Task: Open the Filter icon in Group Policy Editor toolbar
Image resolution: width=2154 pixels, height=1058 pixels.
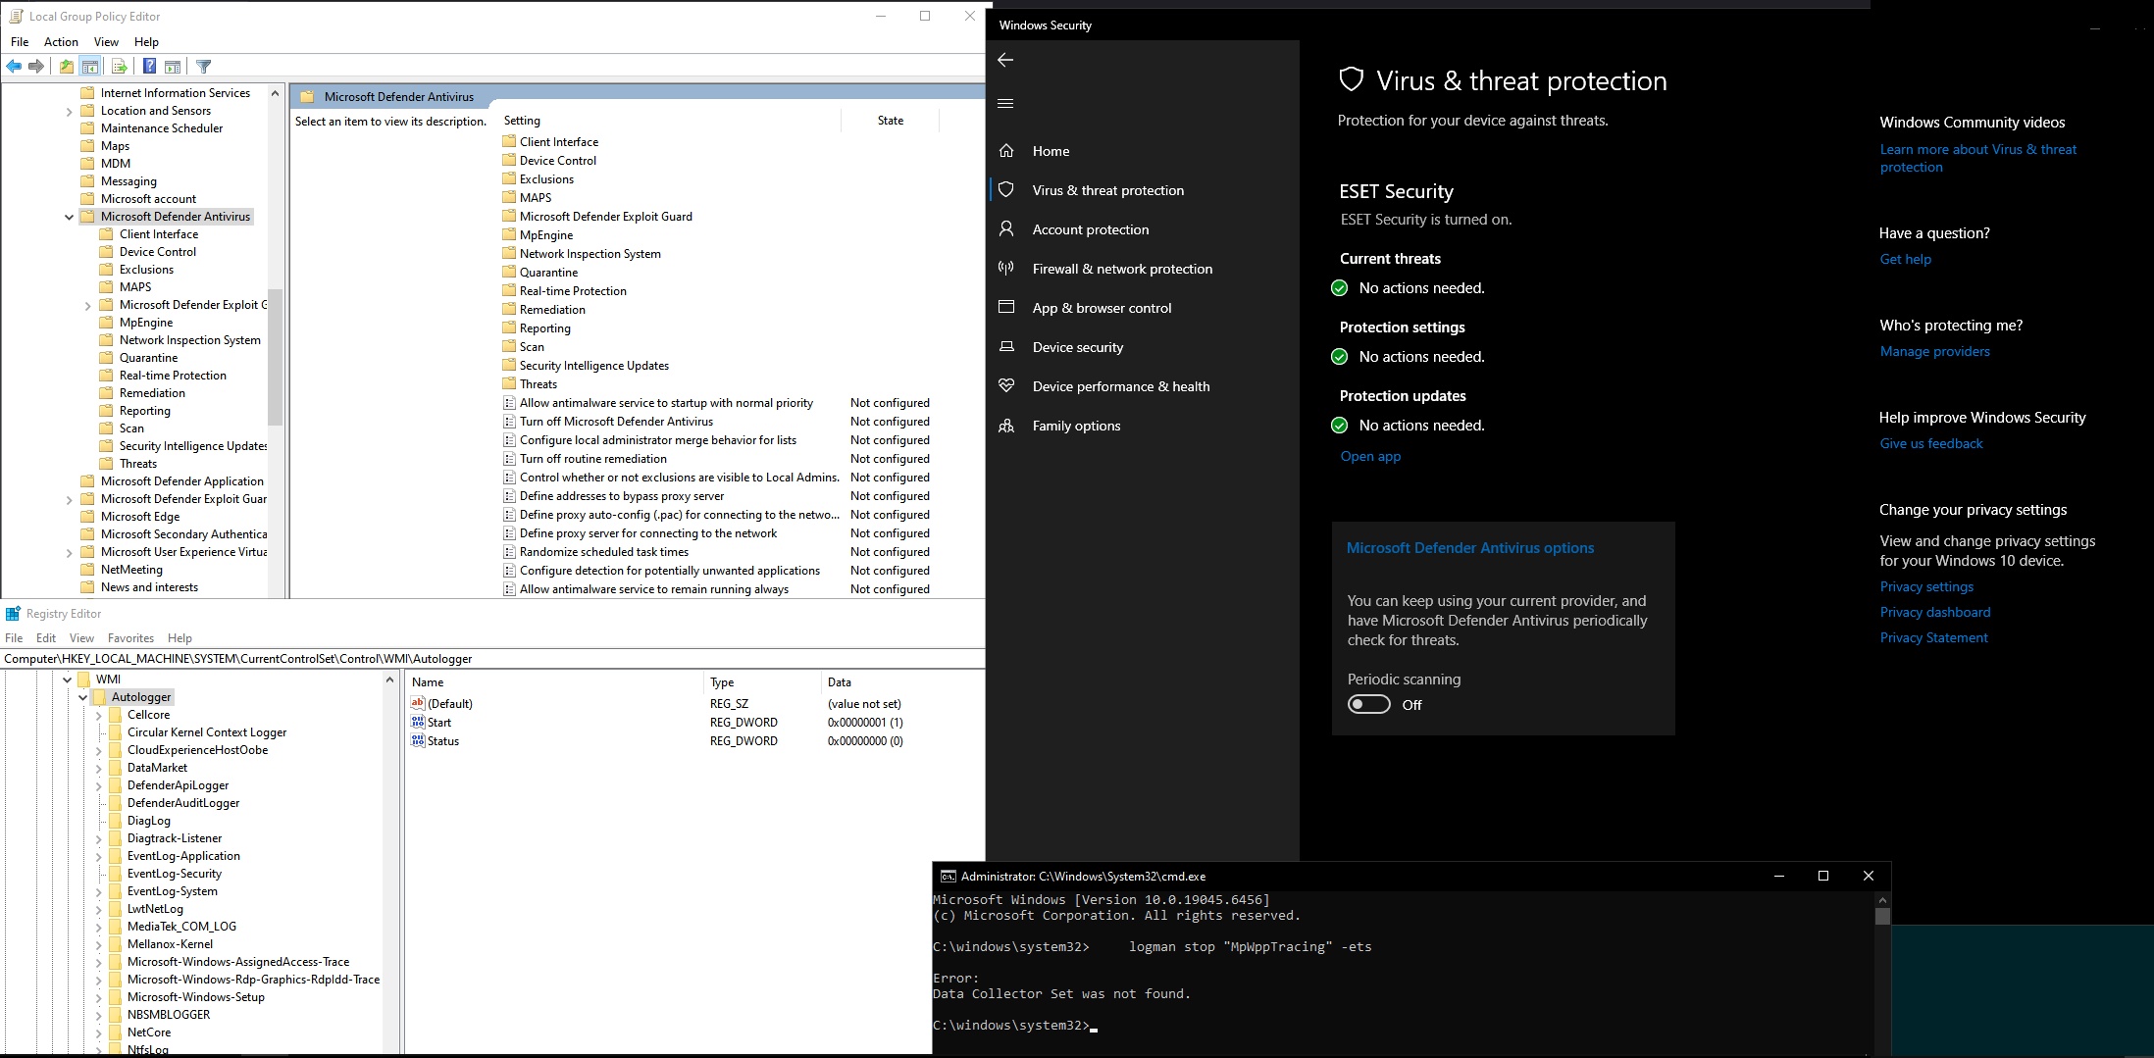Action: pos(204,66)
